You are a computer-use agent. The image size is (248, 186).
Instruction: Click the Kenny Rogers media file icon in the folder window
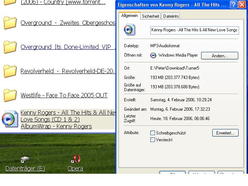(x=10, y=119)
